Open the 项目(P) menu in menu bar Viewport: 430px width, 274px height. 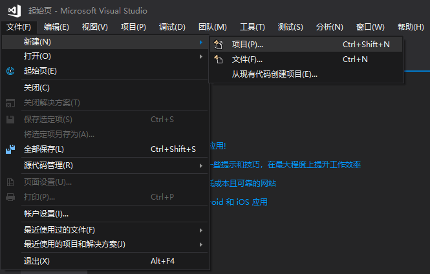click(133, 27)
